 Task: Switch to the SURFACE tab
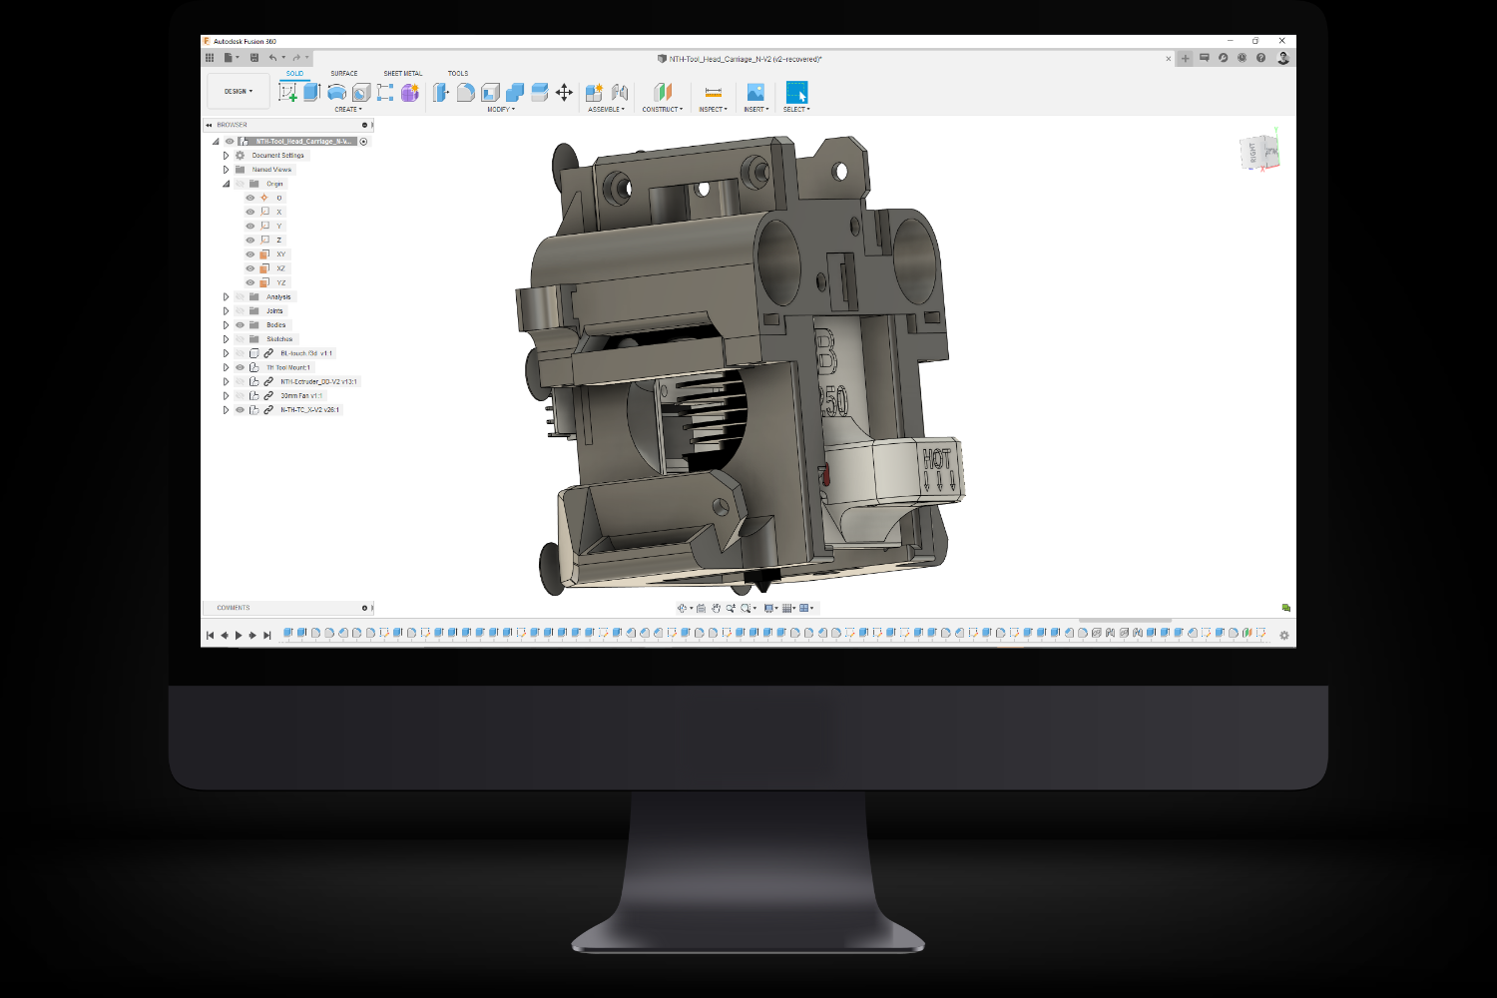tap(344, 74)
